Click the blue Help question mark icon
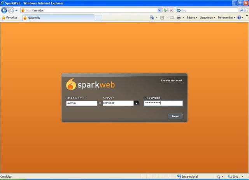249x180 pixels. tap(239, 17)
